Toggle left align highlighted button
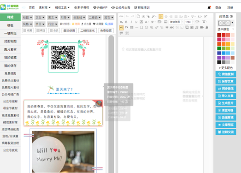 [161, 16]
